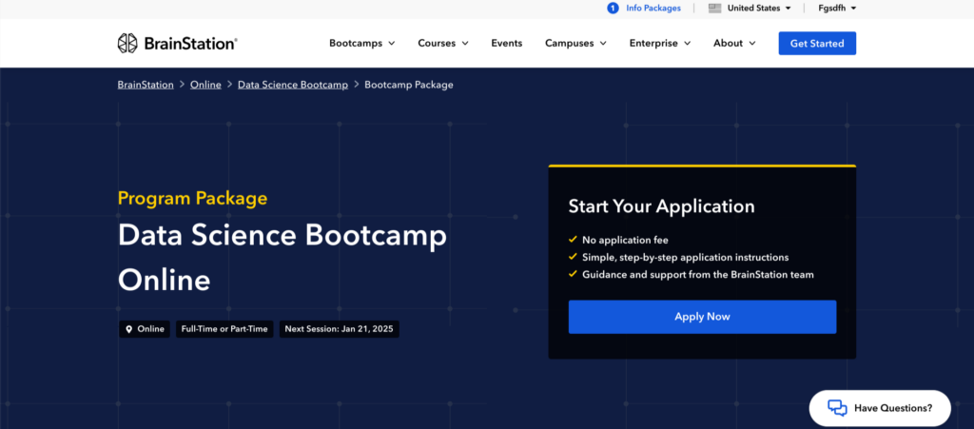Click the Info Packages notification badge
Viewport: 974px width, 429px height.
[x=613, y=9]
